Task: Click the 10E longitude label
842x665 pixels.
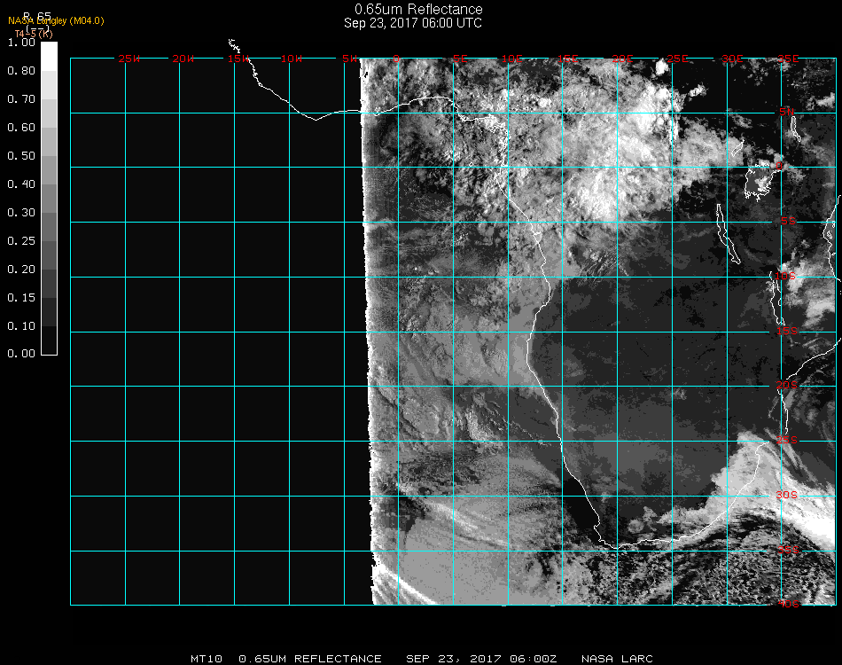Action: pos(512,59)
